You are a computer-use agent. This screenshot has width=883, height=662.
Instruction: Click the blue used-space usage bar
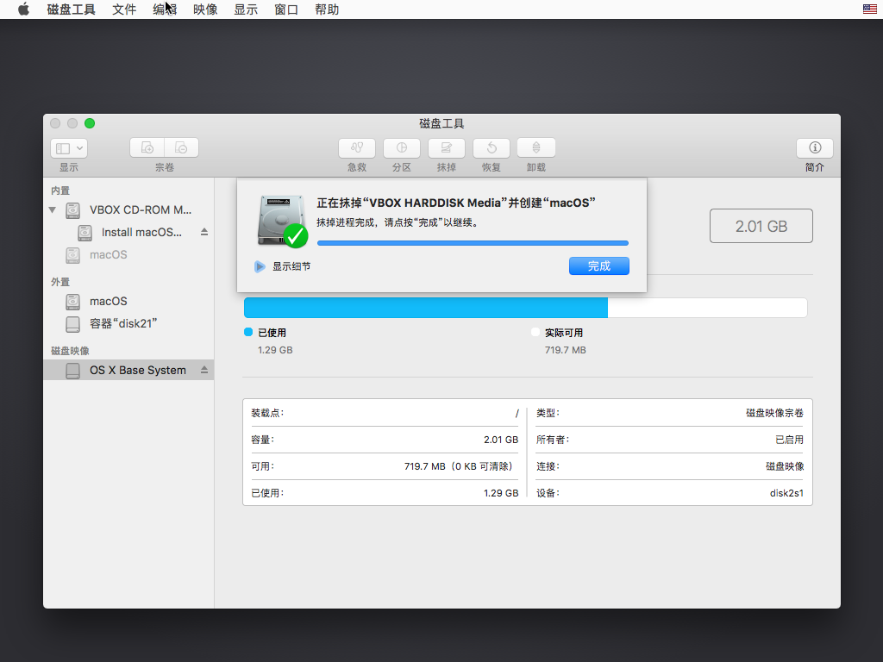click(426, 308)
